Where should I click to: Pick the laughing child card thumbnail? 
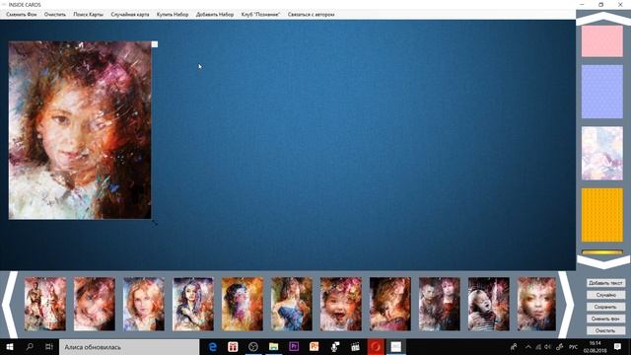pyautogui.click(x=341, y=304)
